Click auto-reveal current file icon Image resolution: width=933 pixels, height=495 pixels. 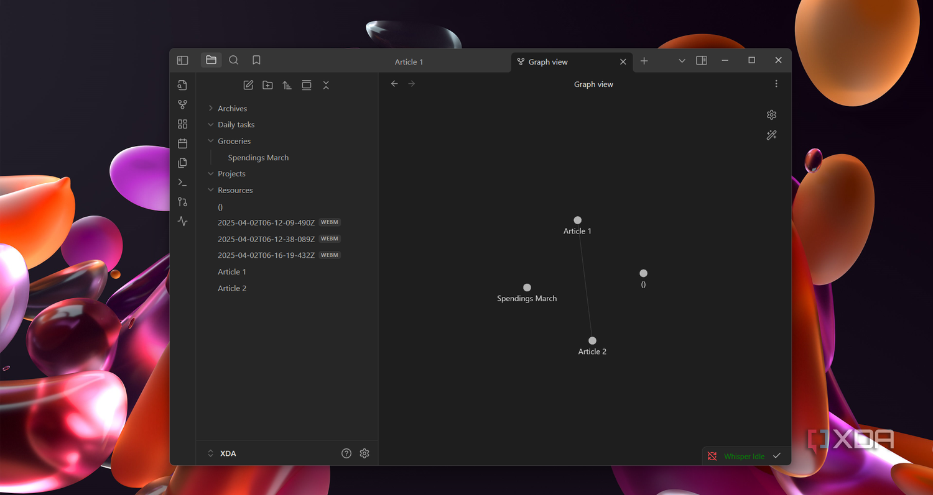coord(307,85)
